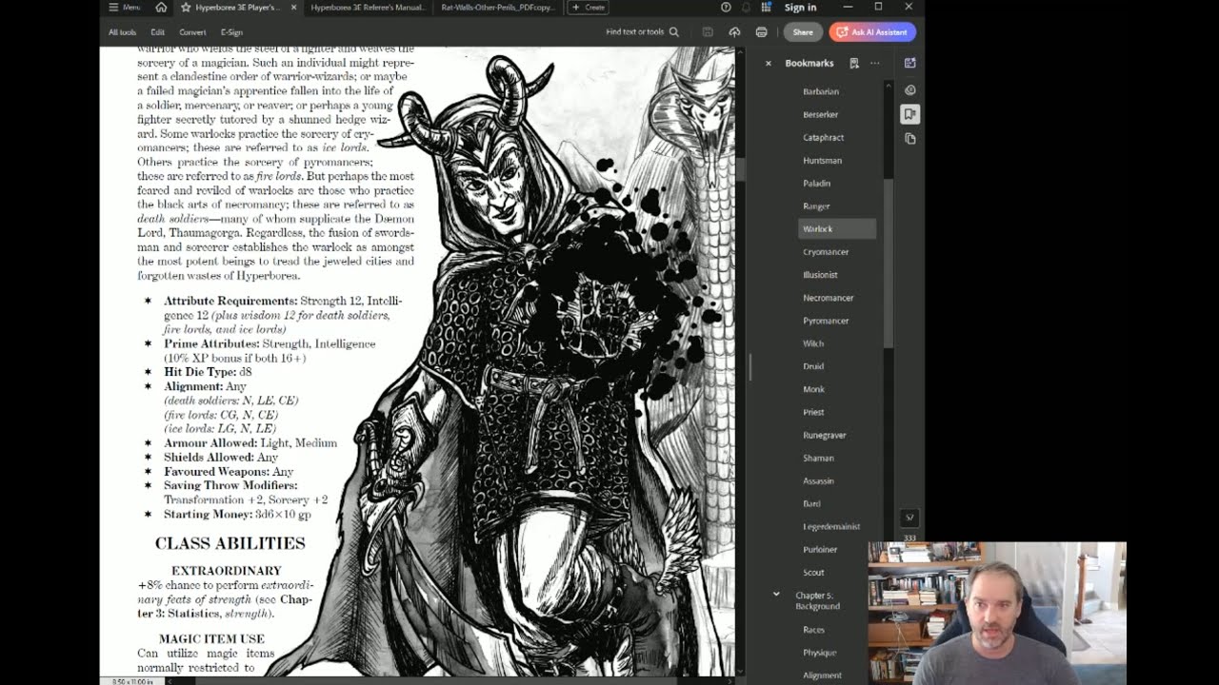Collapse the Chapter 5 Background bookmark
Image resolution: width=1219 pixels, height=685 pixels.
(776, 595)
